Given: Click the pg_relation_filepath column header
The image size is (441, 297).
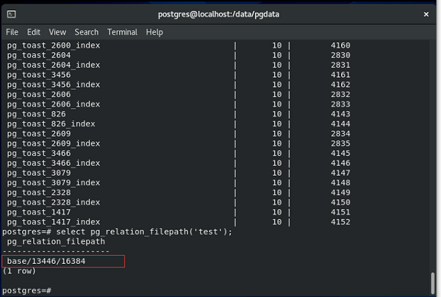Looking at the screenshot, I should point(56,242).
